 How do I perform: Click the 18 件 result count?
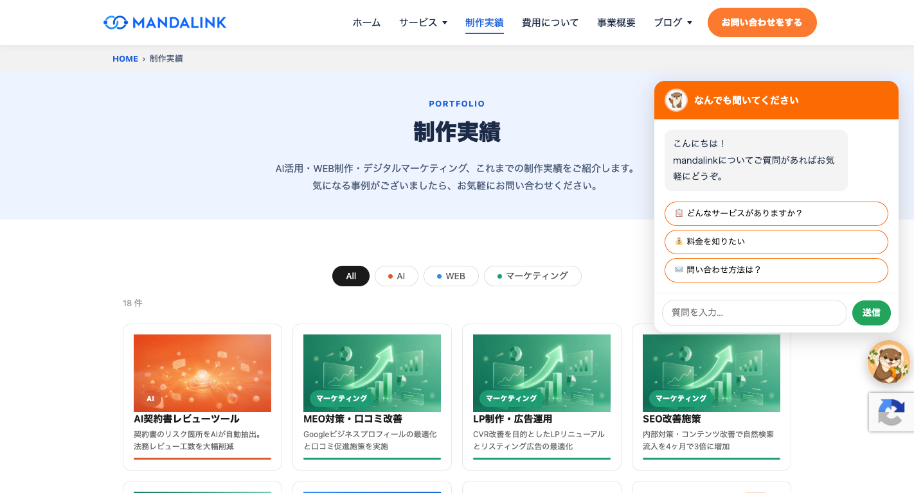132,303
